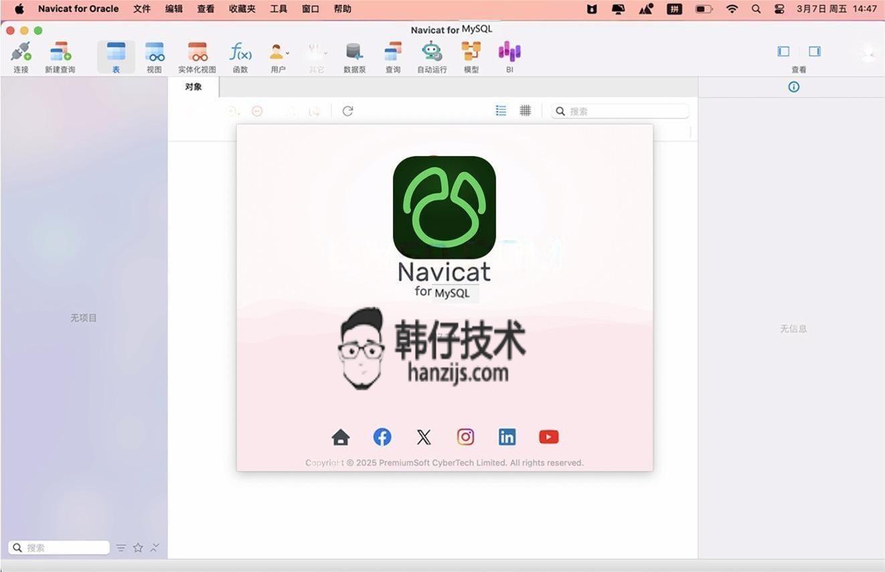The image size is (885, 572).
Task: Open 实体化视图 materialized views
Action: [x=197, y=57]
